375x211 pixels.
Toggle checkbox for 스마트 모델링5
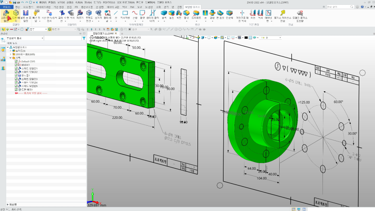click(x=16, y=86)
